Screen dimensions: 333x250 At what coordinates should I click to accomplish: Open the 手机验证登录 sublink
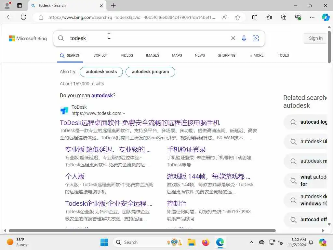(186, 149)
